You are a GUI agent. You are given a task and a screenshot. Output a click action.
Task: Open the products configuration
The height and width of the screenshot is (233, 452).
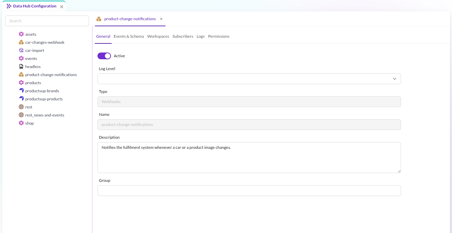click(33, 83)
